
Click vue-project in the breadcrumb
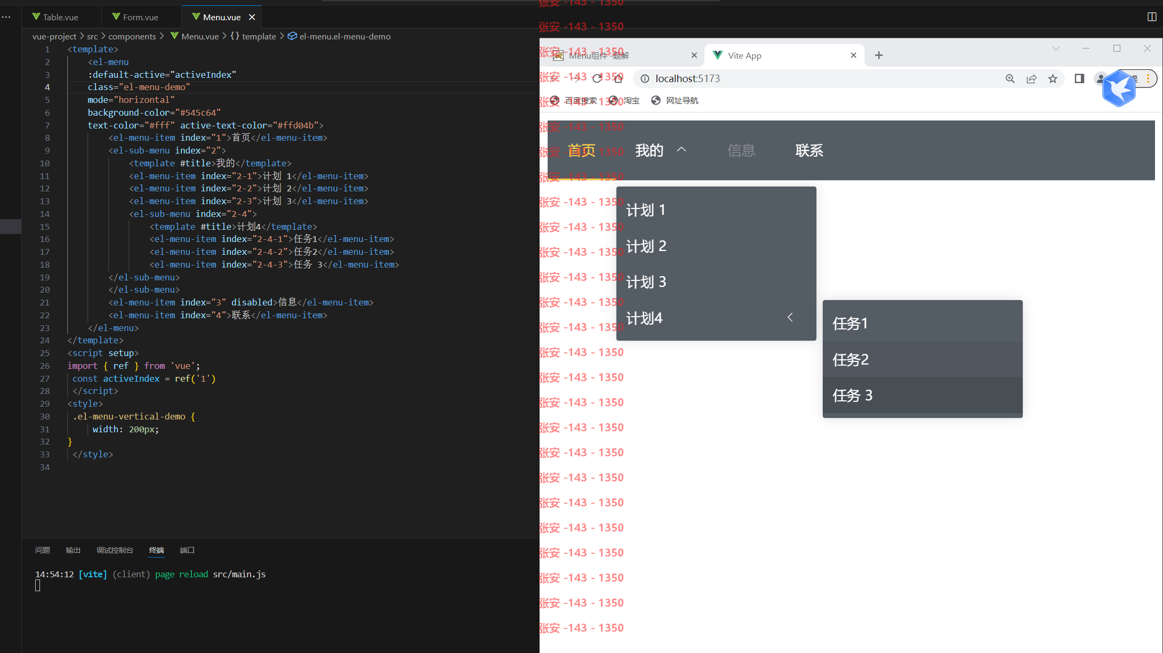54,36
